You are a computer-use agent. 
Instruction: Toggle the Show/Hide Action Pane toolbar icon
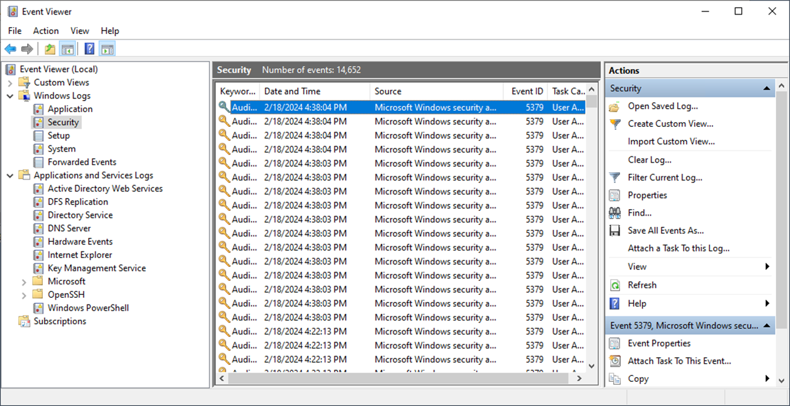[x=107, y=49]
